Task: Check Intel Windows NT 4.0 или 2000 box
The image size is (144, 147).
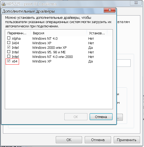Action: (x=9, y=56)
